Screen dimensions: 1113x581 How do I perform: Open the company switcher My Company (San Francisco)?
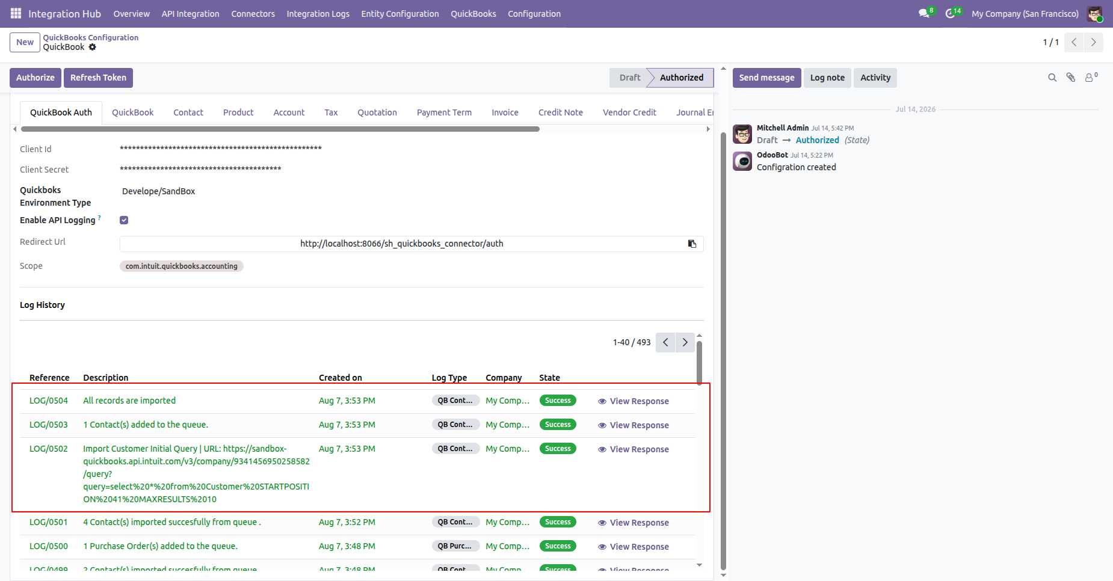point(1025,14)
